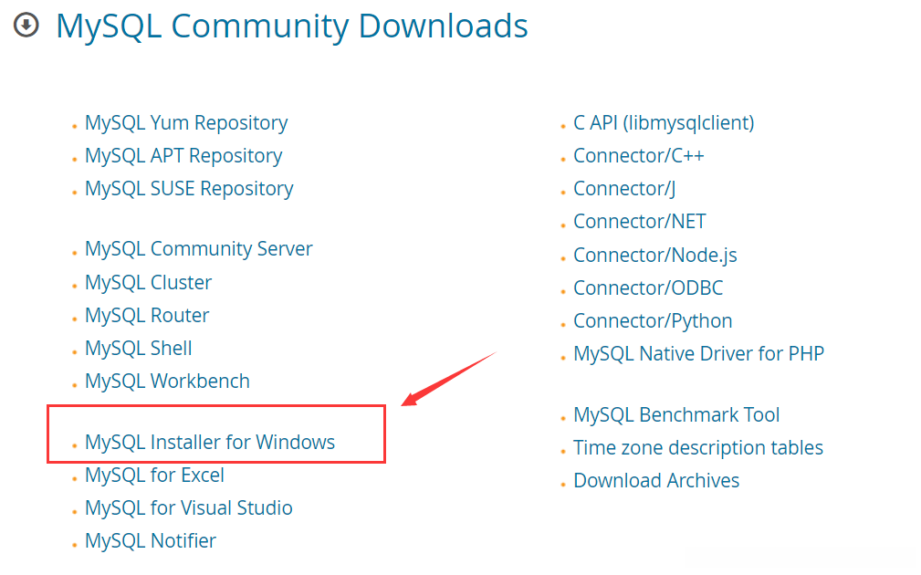Select MySQL for Visual Studio
This screenshot has height=575, width=921.
tap(189, 508)
